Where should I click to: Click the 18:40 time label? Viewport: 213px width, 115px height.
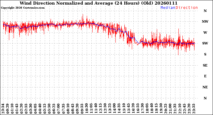click(152, 109)
